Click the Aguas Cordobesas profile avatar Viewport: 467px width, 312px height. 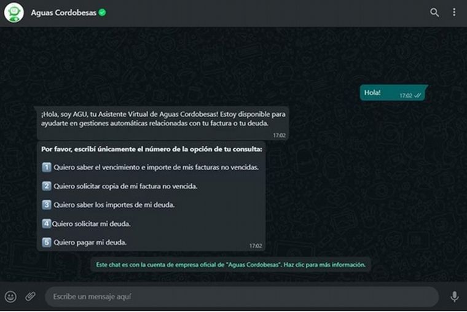coord(14,12)
